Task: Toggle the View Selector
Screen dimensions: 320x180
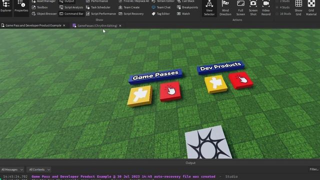Action: point(209,8)
